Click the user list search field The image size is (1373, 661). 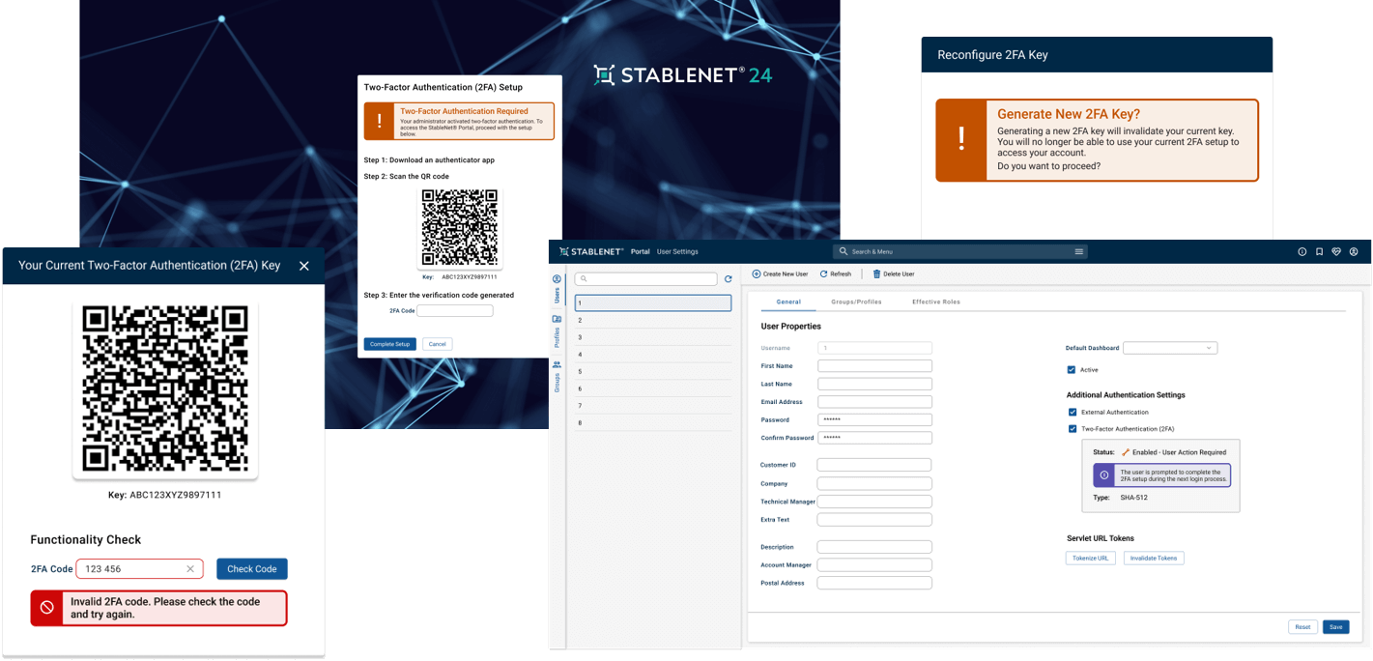click(x=646, y=279)
